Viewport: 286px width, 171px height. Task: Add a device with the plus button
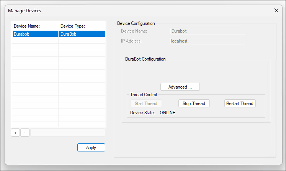click(15, 133)
